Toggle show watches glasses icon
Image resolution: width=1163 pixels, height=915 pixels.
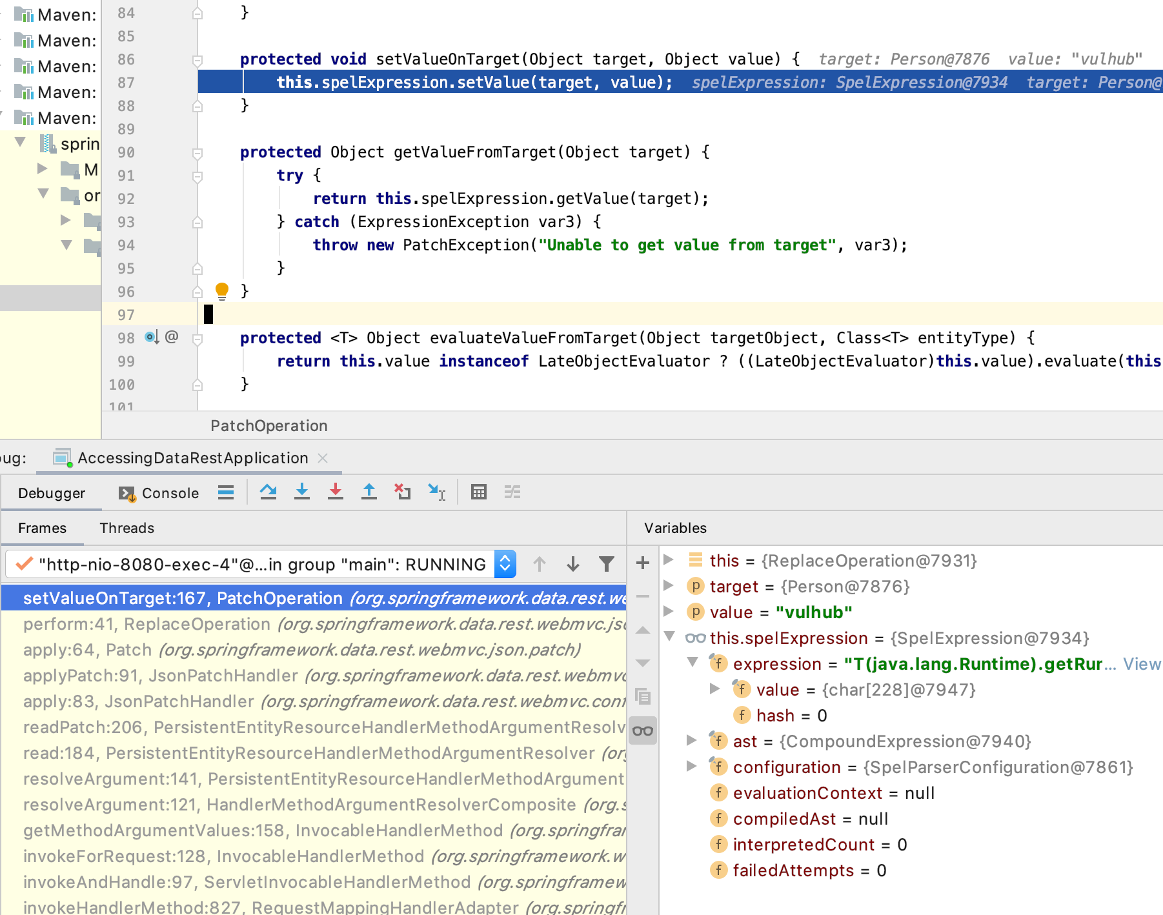tap(643, 730)
